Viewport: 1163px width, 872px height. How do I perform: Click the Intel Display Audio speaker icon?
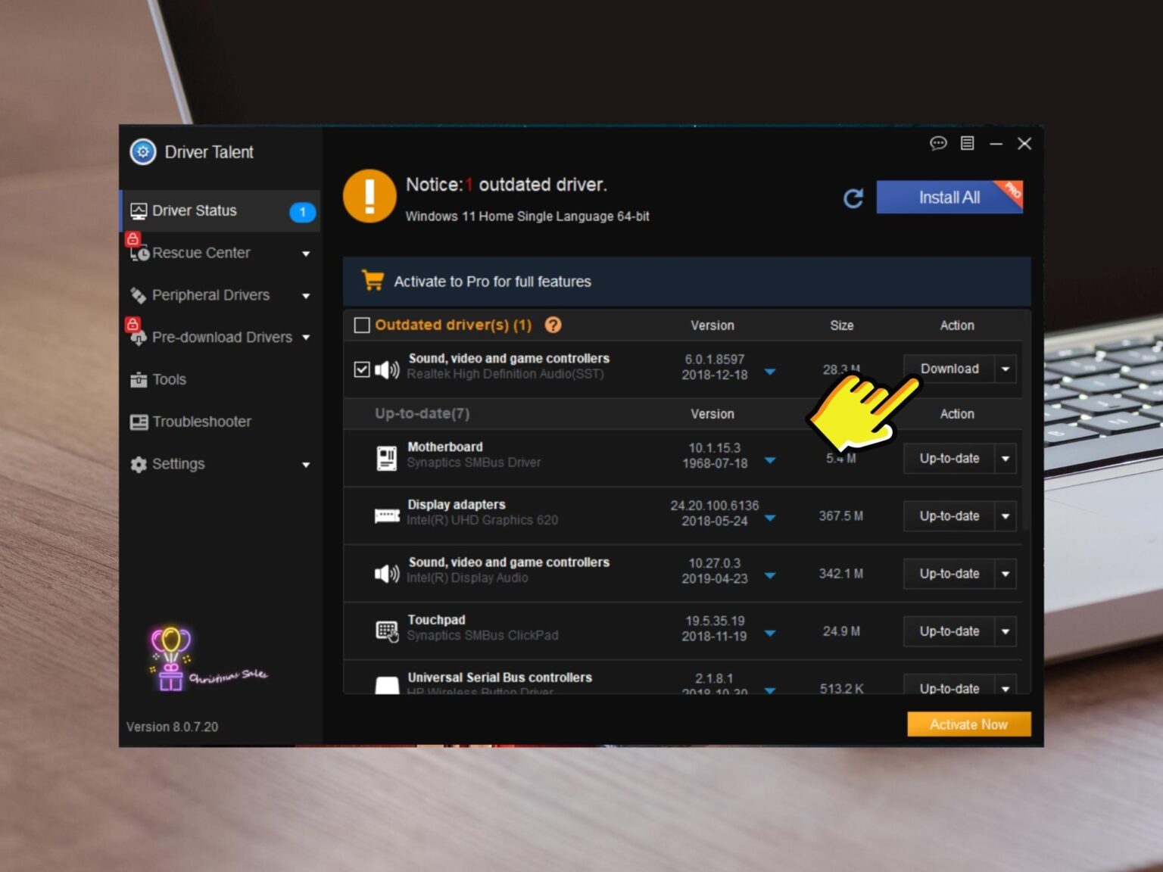pyautogui.click(x=387, y=573)
